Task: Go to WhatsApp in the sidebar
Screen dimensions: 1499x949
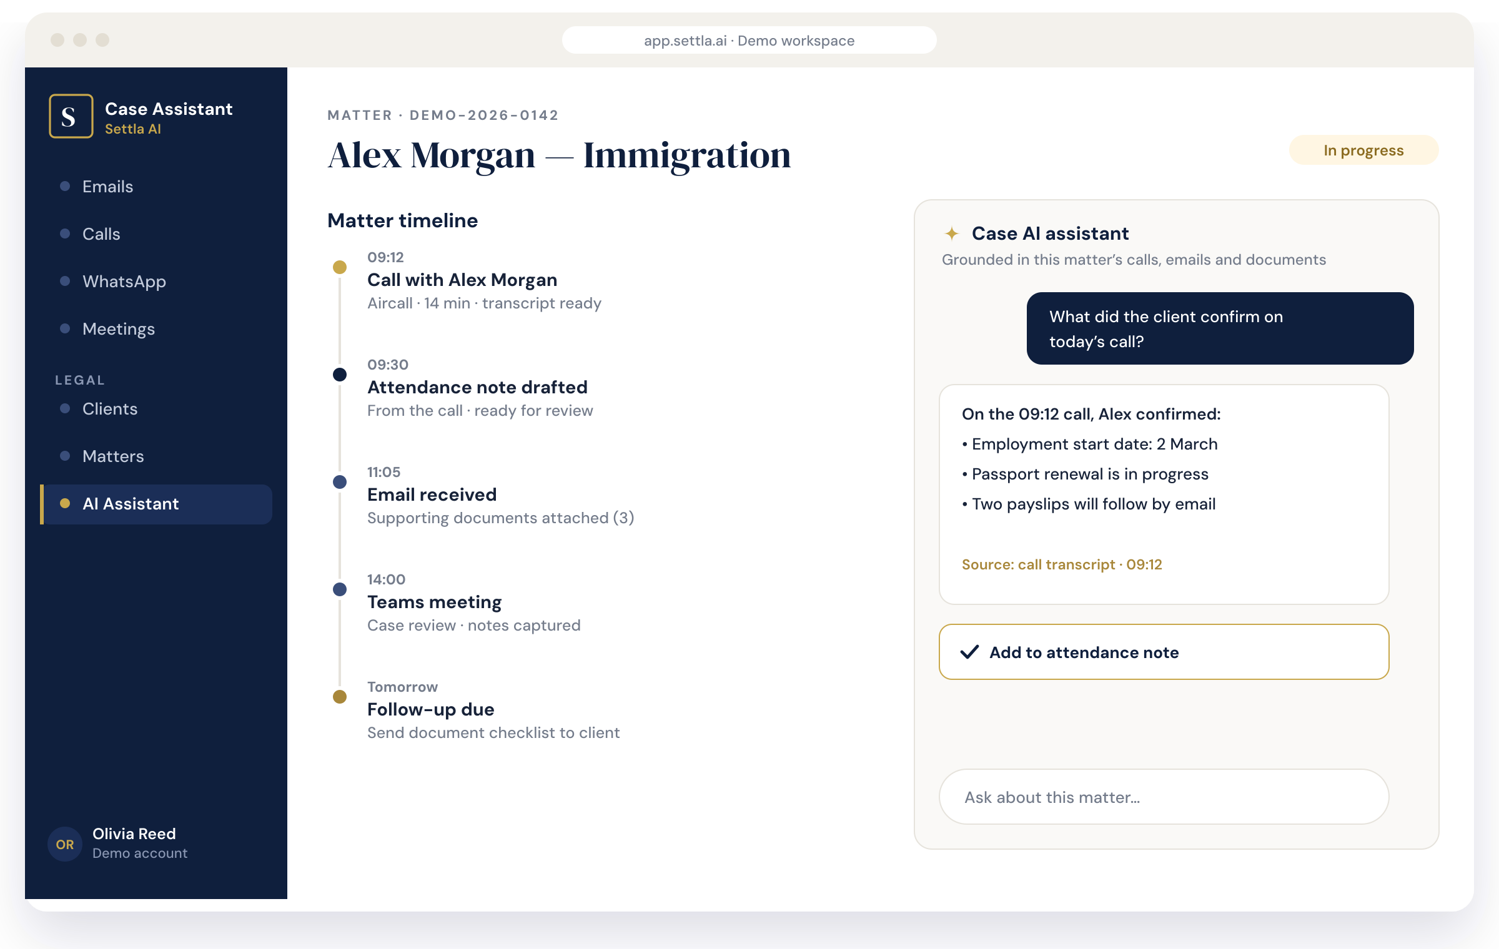Action: (x=156, y=282)
